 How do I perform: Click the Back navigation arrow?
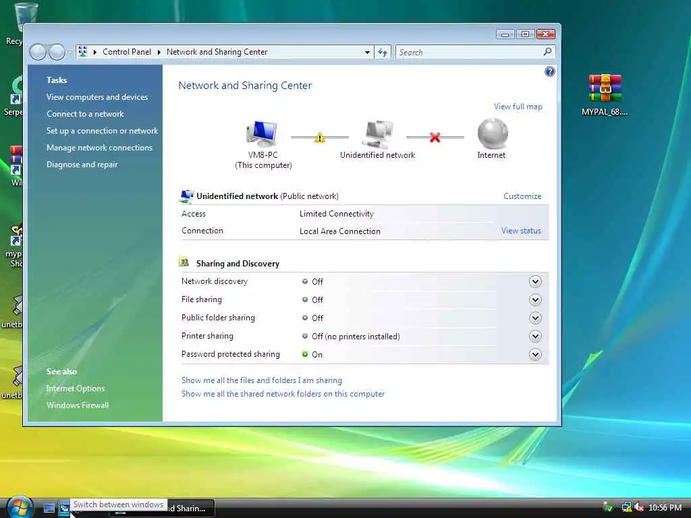pyautogui.click(x=38, y=52)
